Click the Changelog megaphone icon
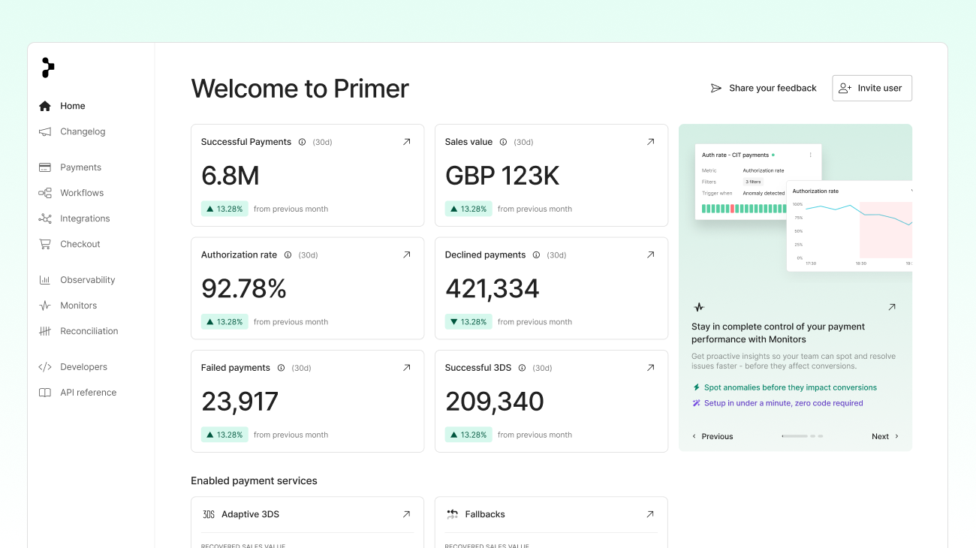 pos(45,131)
